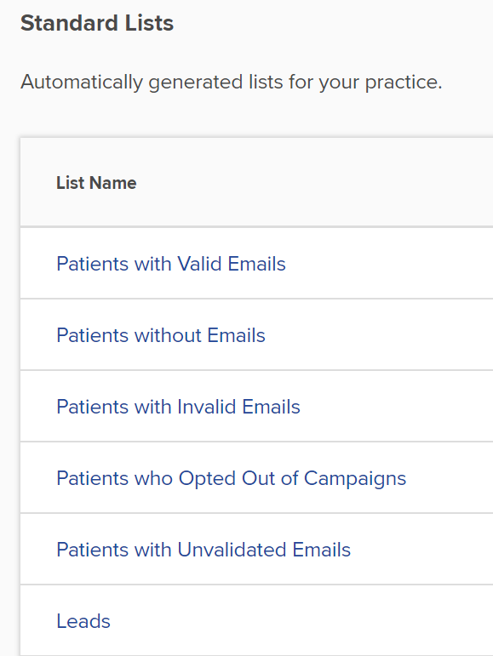Select empty space in the Leads row
Image resolution: width=493 pixels, height=656 pixels.
pos(301,621)
